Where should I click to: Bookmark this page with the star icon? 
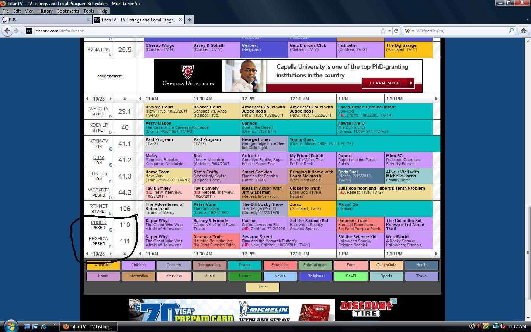[x=383, y=31]
